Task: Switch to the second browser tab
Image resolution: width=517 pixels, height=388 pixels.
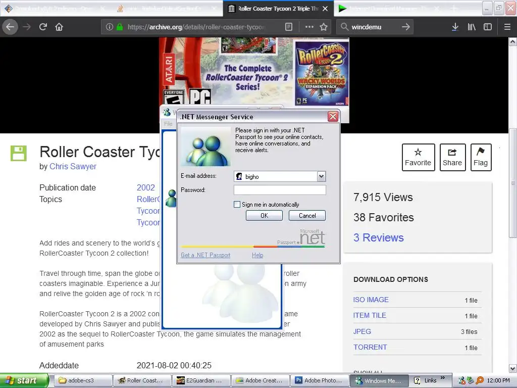Action: point(168,9)
